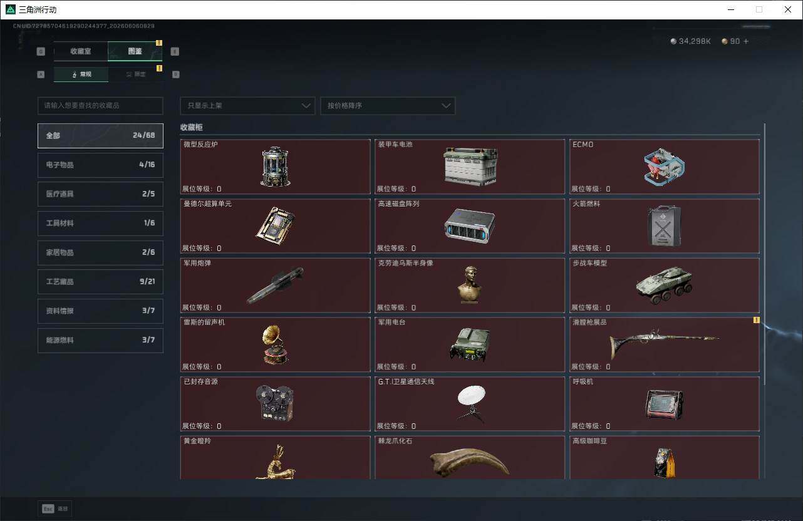Filter by 工艺藏品 category
Image resolution: width=803 pixels, height=521 pixels.
point(100,282)
